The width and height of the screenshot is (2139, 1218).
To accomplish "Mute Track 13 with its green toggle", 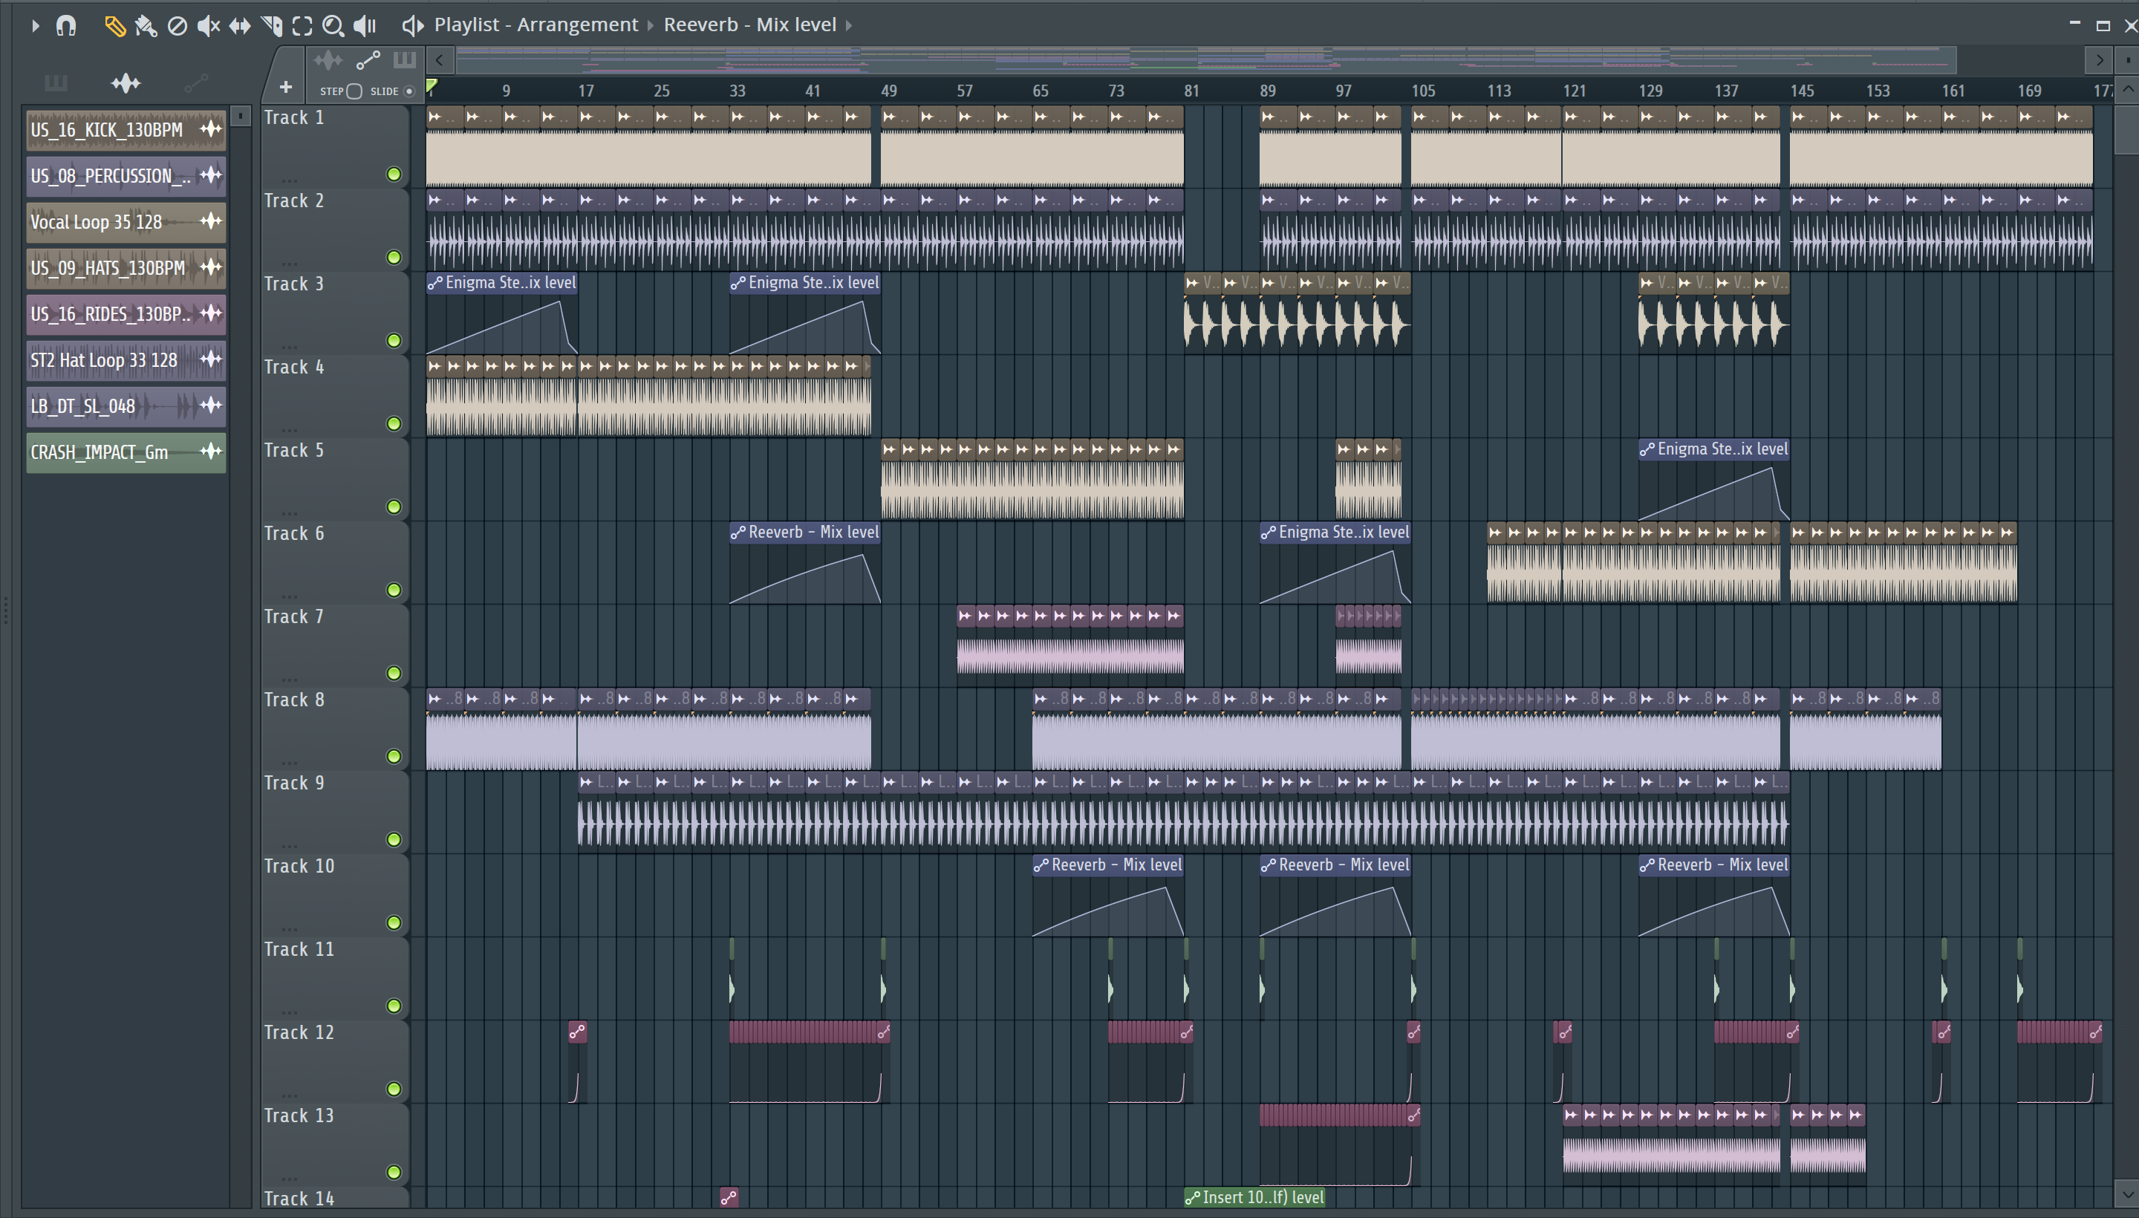I will (x=393, y=1172).
